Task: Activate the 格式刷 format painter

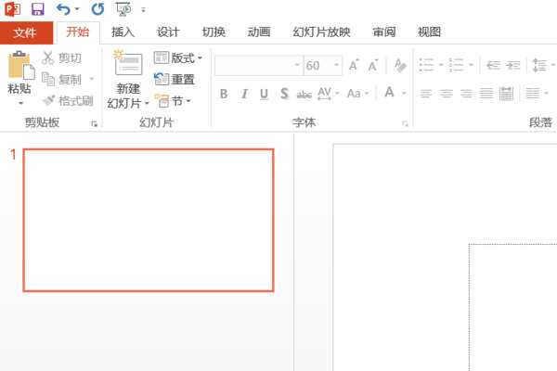Action: click(x=68, y=101)
